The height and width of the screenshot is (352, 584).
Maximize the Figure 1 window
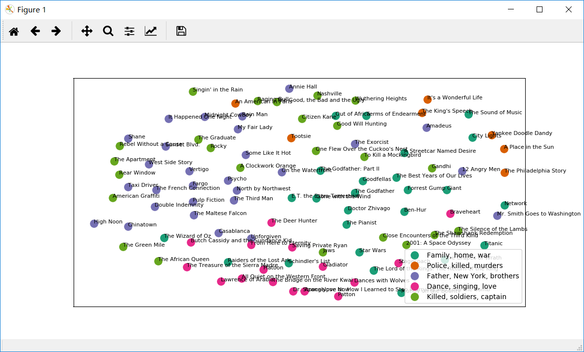[540, 9]
